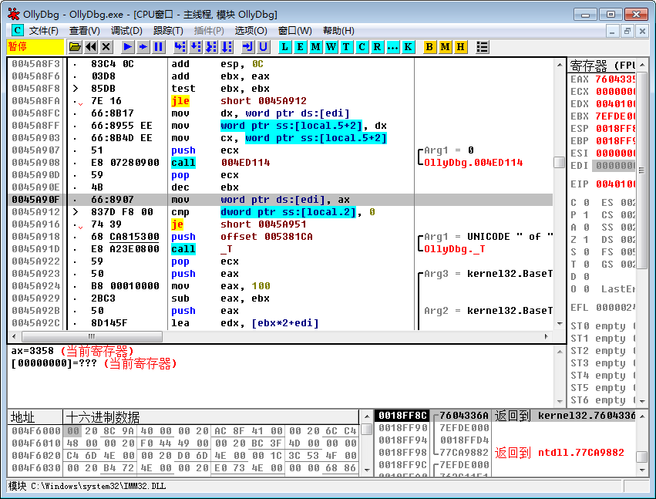Open Hardware breakpoints with H icon
Screen dimensions: 656x499
[461, 47]
